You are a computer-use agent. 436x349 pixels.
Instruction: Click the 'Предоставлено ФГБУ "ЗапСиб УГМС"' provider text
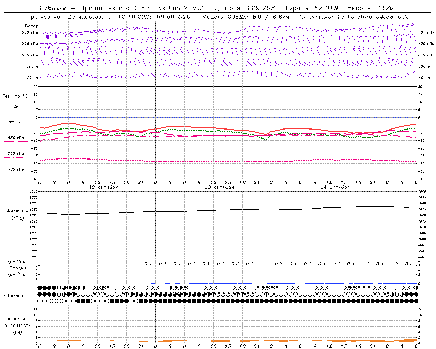pyautogui.click(x=143, y=8)
